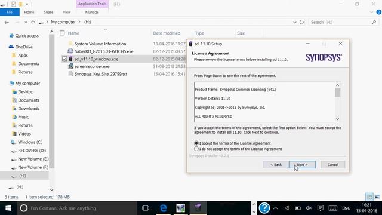Cancel the scl 11.10 Setup installer
Screen dimensions: 382x215
point(333,165)
